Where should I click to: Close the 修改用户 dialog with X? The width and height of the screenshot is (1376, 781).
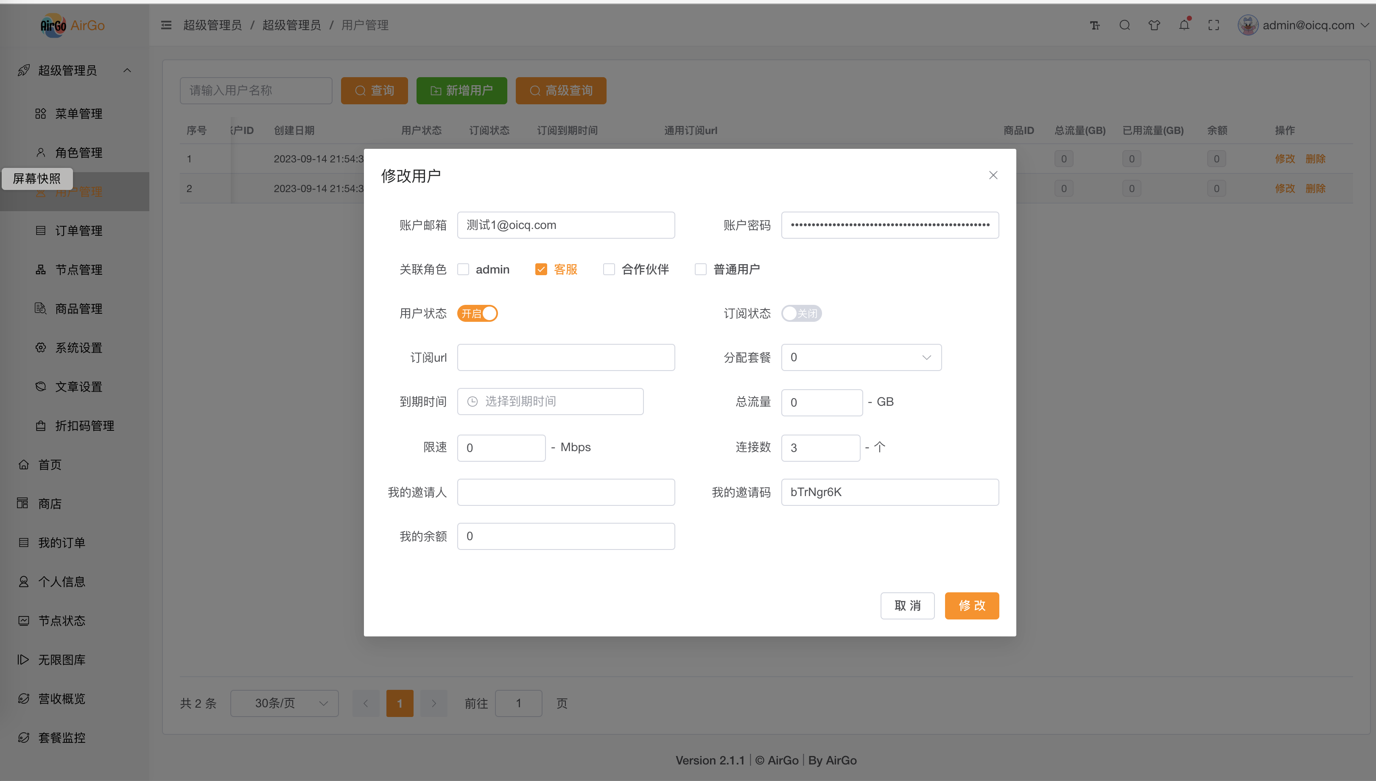point(993,176)
